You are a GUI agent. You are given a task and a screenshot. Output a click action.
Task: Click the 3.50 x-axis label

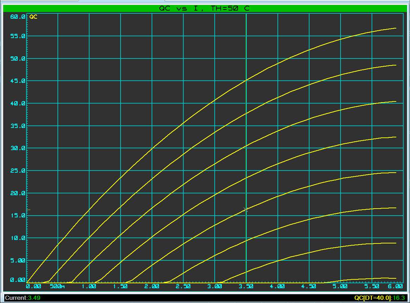[246, 286]
